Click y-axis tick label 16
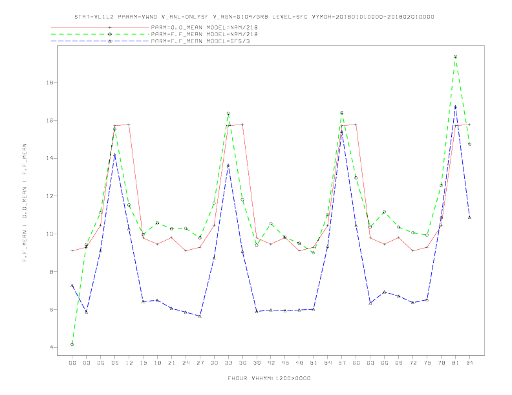Image resolution: width=512 pixels, height=395 pixels. coord(50,120)
